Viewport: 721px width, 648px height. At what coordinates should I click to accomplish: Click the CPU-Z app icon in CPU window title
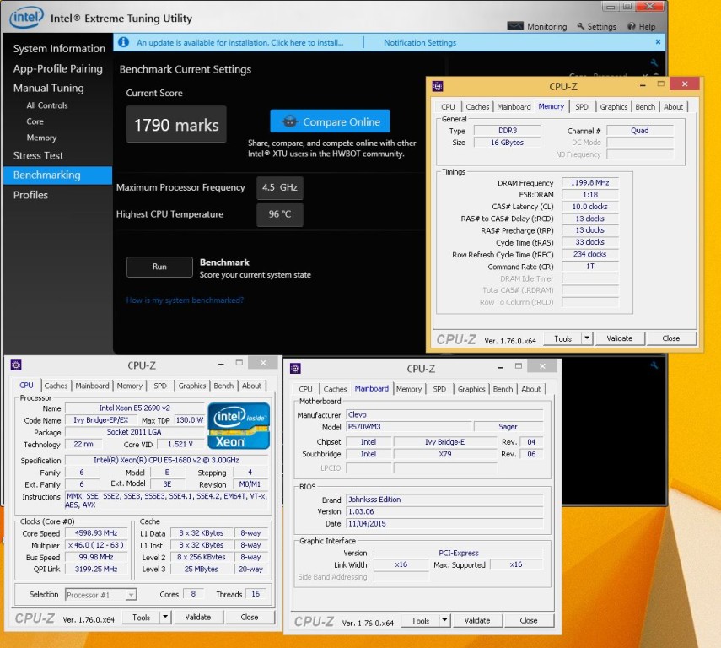pyautogui.click(x=16, y=365)
